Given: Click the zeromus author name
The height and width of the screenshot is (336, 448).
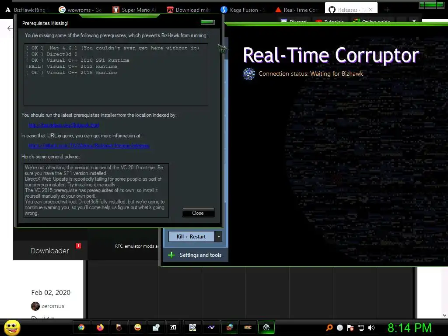Looking at the screenshot, I should click(53, 306).
